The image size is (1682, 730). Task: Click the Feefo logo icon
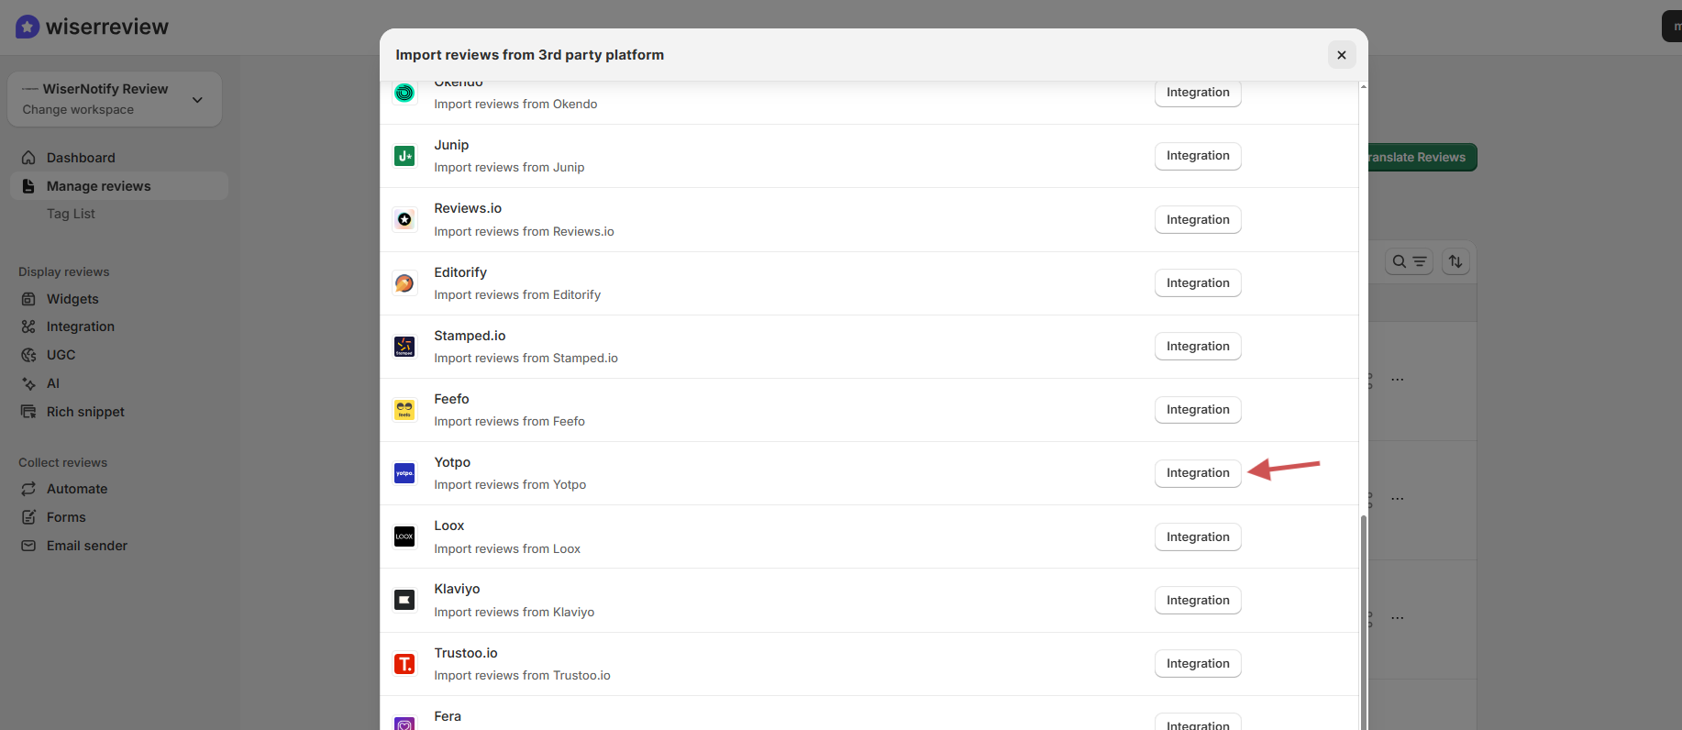(404, 410)
